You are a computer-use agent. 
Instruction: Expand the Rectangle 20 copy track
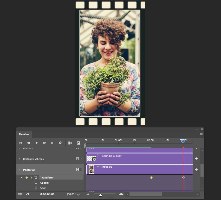click(19, 159)
